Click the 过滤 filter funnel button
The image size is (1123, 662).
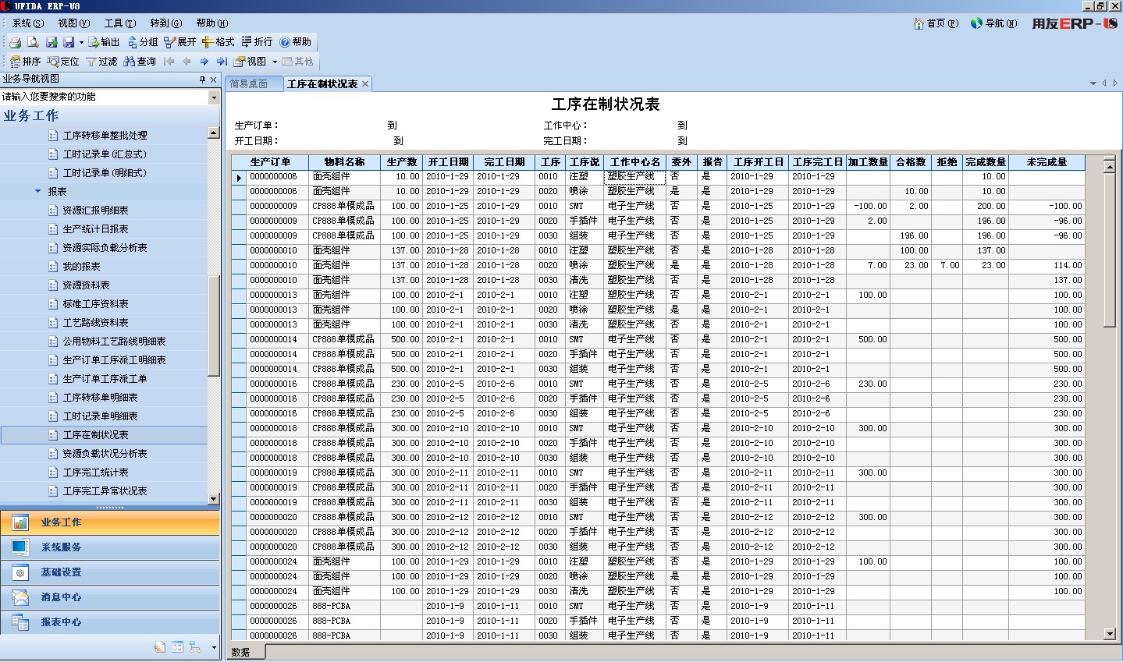click(101, 62)
